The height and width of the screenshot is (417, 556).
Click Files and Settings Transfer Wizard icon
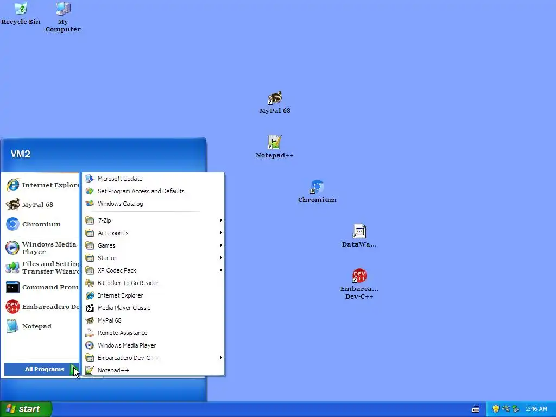click(13, 267)
